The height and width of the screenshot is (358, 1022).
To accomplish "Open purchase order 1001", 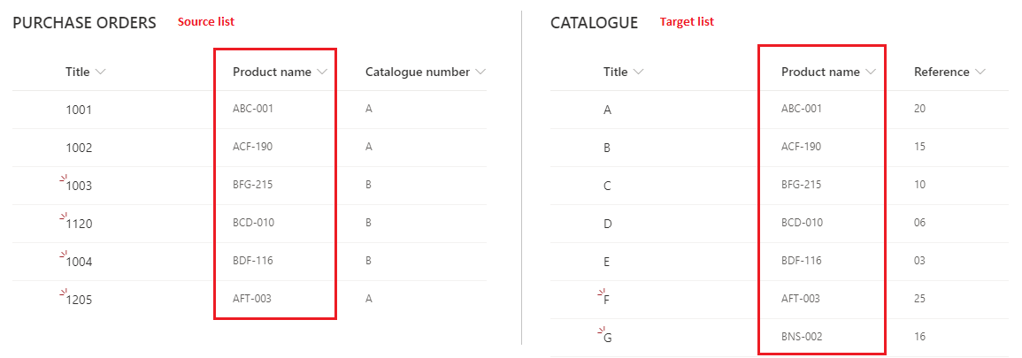I will coord(79,110).
